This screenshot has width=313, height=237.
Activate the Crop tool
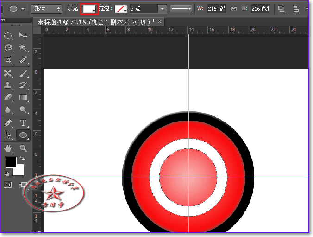8,60
